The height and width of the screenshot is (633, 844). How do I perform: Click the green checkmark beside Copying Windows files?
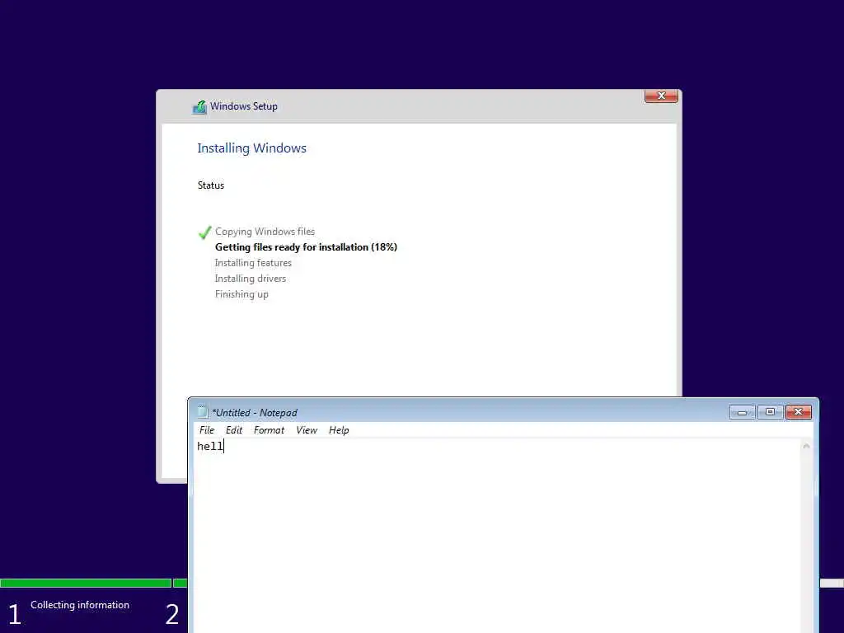[x=204, y=232]
